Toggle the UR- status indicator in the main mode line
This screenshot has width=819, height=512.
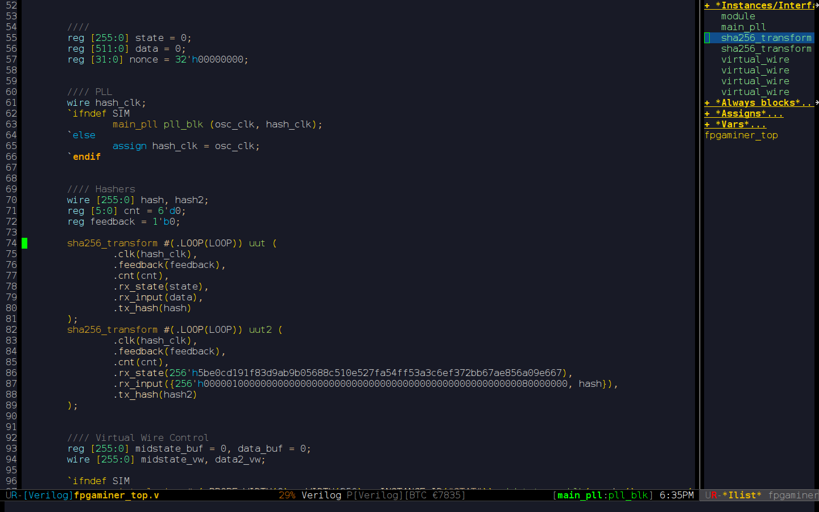13,495
